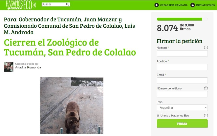Open the help icon next to Número de teléfono

[206, 88]
